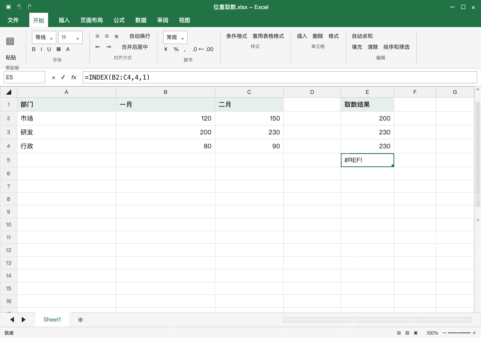481x338 pixels.
Task: Toggle Bold formatting
Action: (34, 49)
